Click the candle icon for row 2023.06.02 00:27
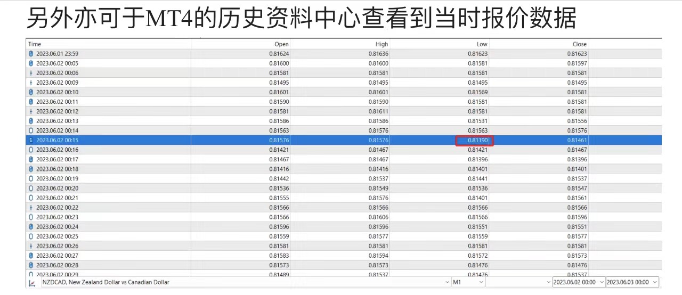 click(31, 256)
